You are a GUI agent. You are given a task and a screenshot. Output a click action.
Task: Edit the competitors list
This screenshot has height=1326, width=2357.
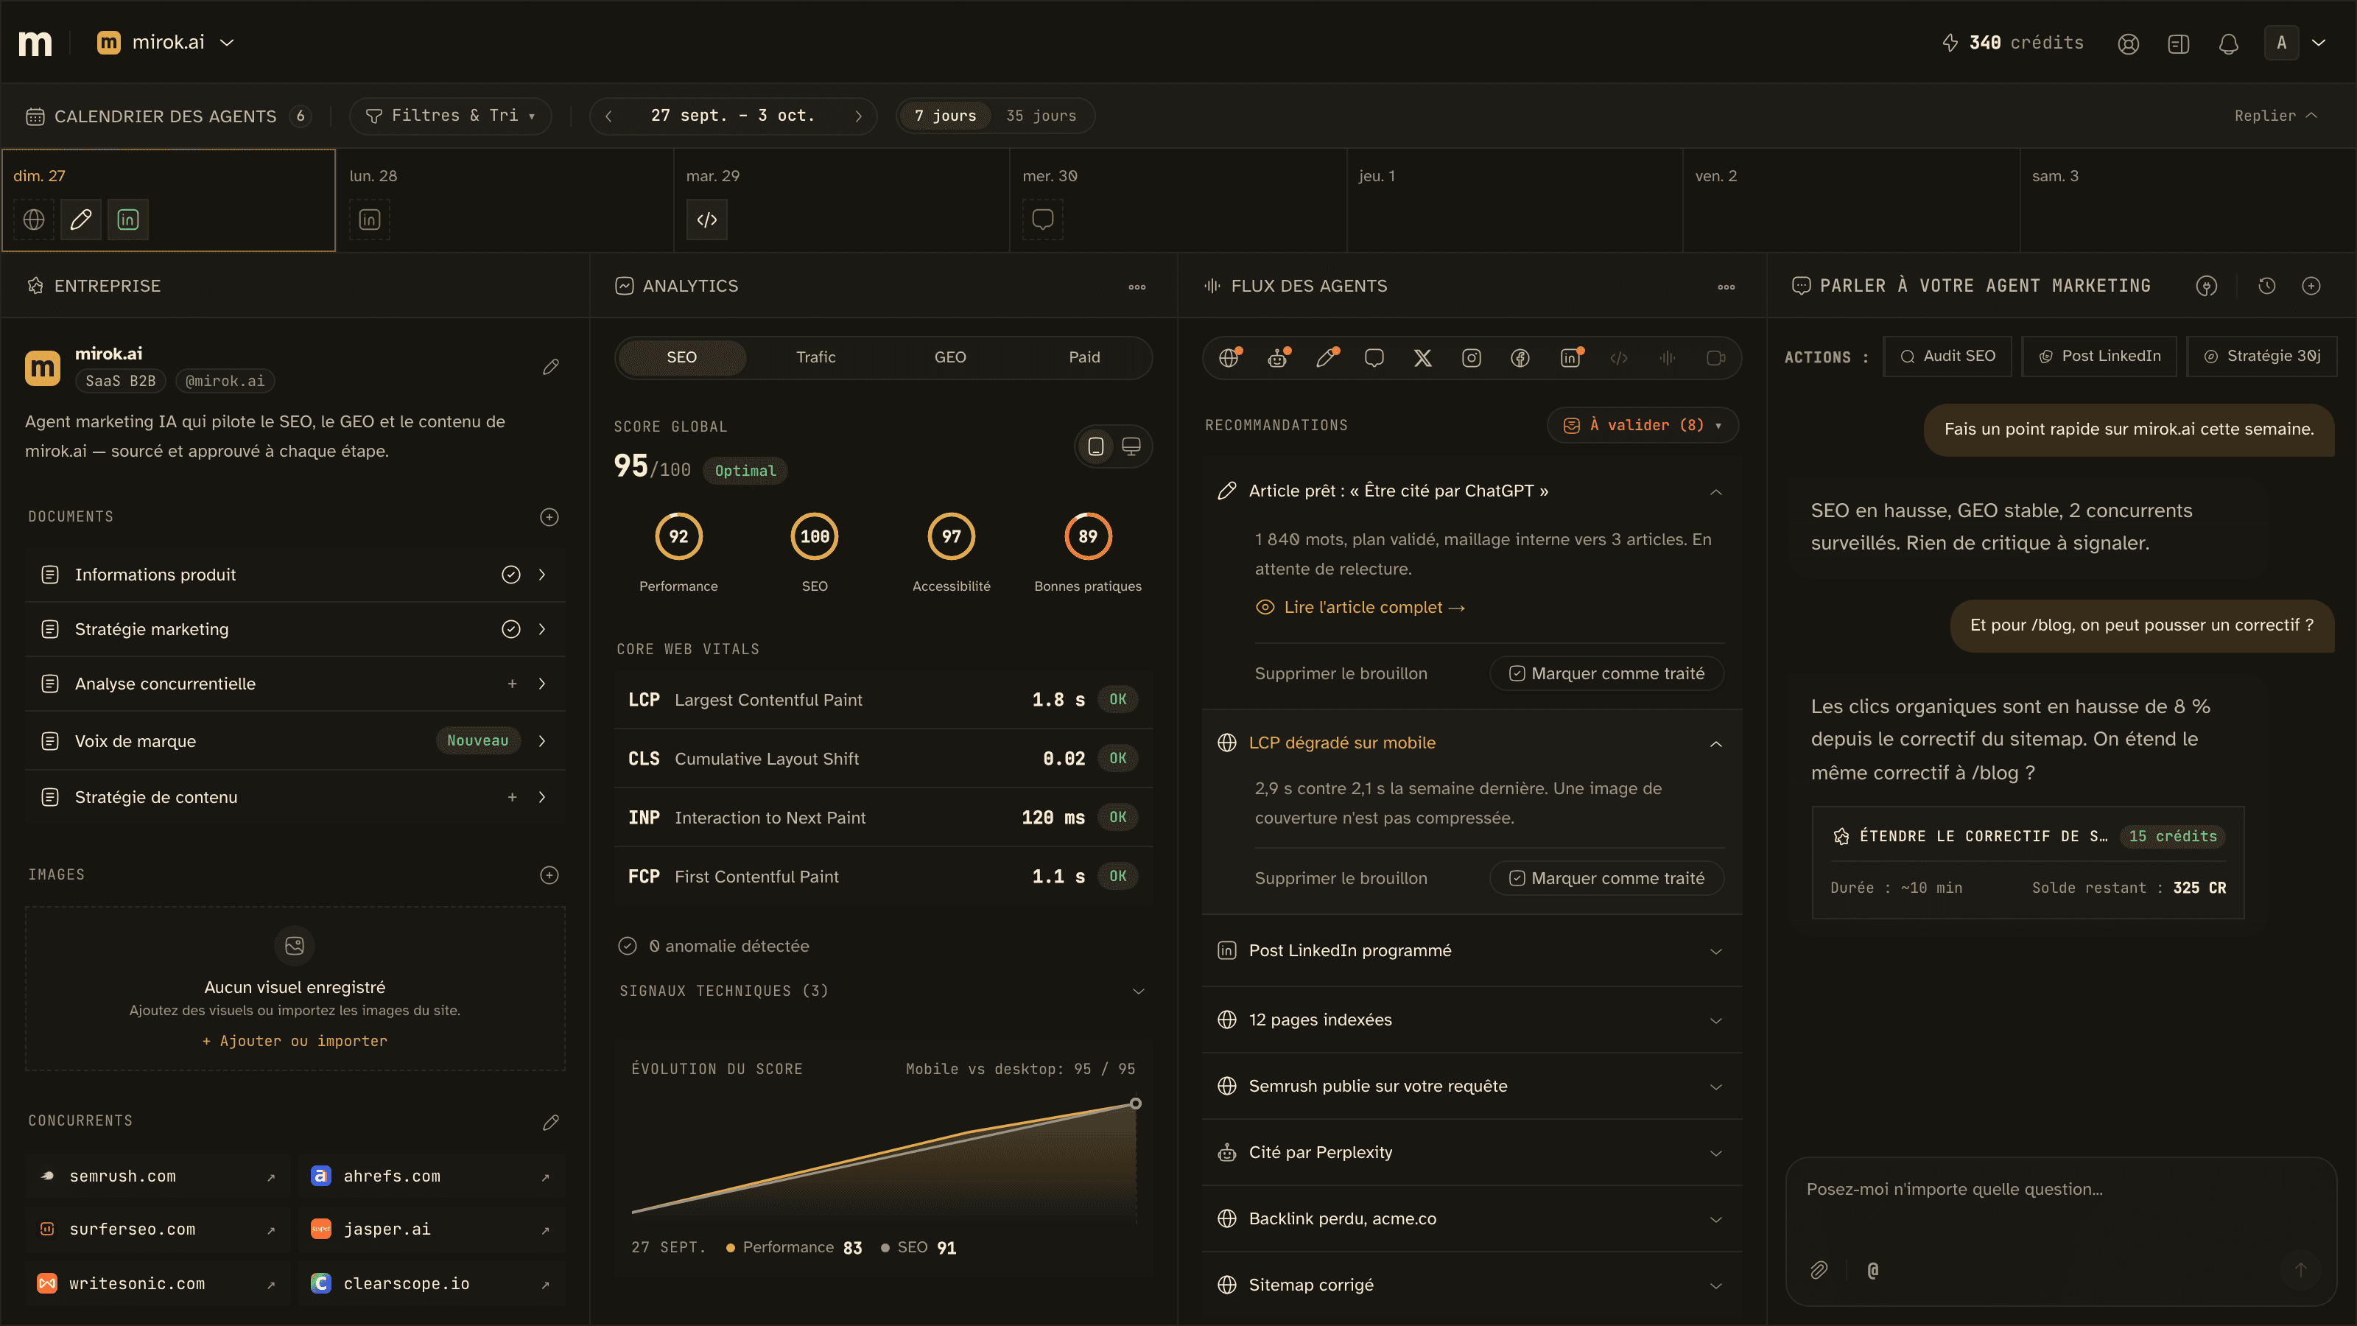click(x=550, y=1122)
